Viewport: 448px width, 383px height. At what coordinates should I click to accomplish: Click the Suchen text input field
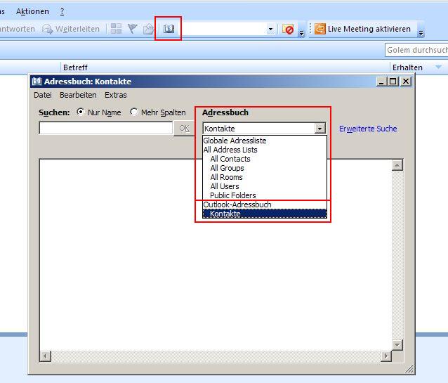click(x=106, y=128)
